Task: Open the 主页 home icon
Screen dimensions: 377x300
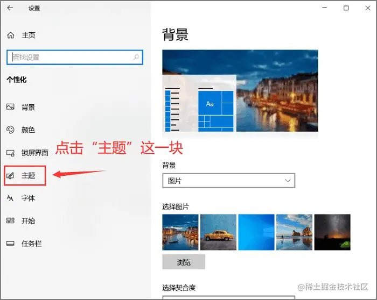Action: tap(11, 35)
